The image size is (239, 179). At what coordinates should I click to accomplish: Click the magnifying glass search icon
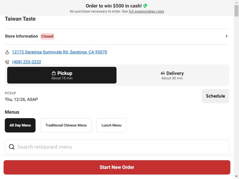(x=12, y=147)
